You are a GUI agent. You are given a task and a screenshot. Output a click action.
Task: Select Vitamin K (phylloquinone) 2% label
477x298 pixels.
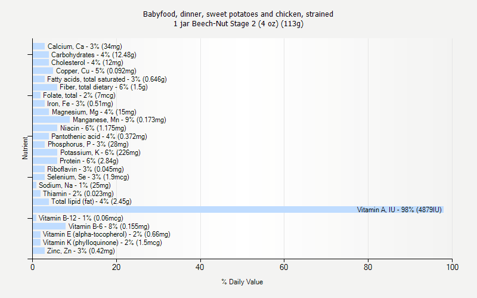(102, 243)
